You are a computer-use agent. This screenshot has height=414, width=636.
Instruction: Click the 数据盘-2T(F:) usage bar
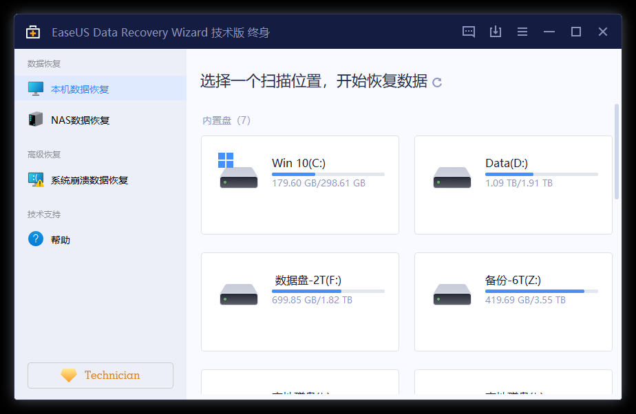point(328,292)
